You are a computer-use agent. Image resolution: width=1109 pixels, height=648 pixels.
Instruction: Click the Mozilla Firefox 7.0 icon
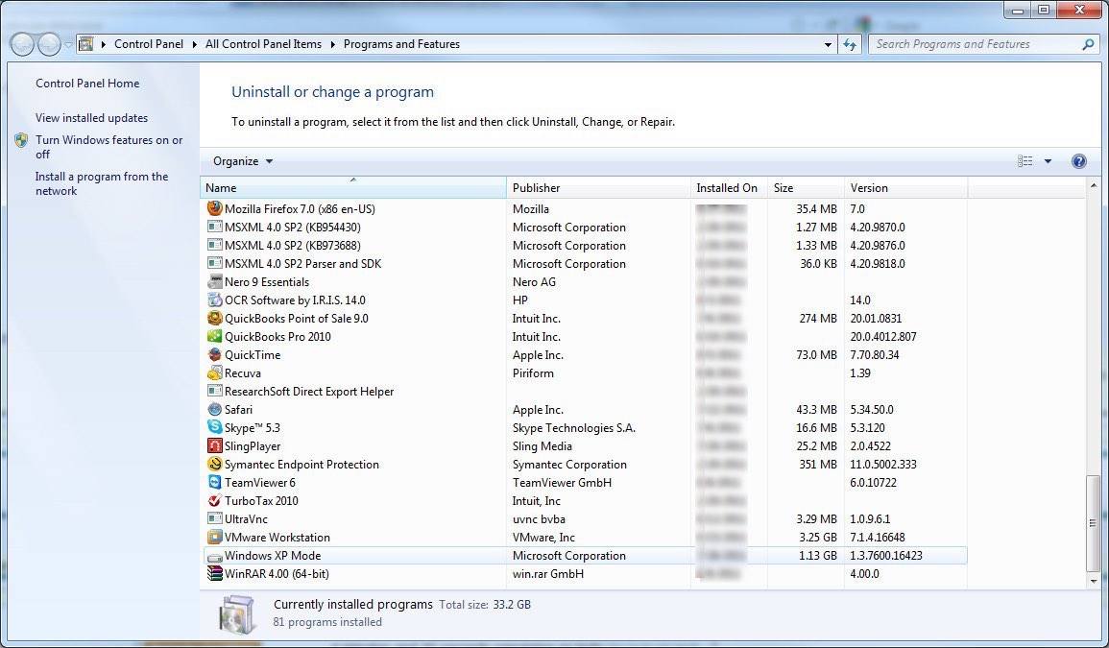(214, 208)
